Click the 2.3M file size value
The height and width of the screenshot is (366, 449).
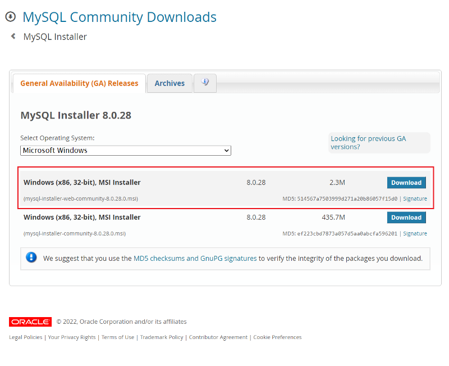337,182
